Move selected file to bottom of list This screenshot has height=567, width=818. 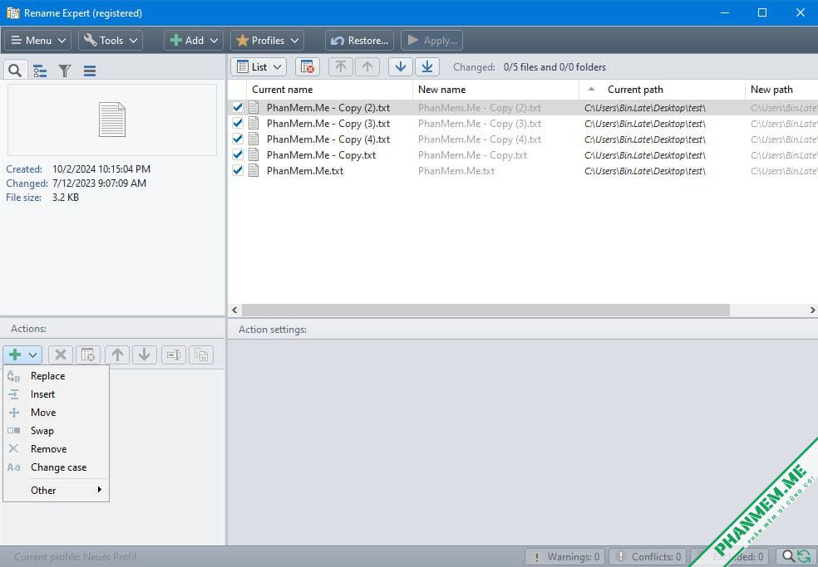pyautogui.click(x=427, y=66)
